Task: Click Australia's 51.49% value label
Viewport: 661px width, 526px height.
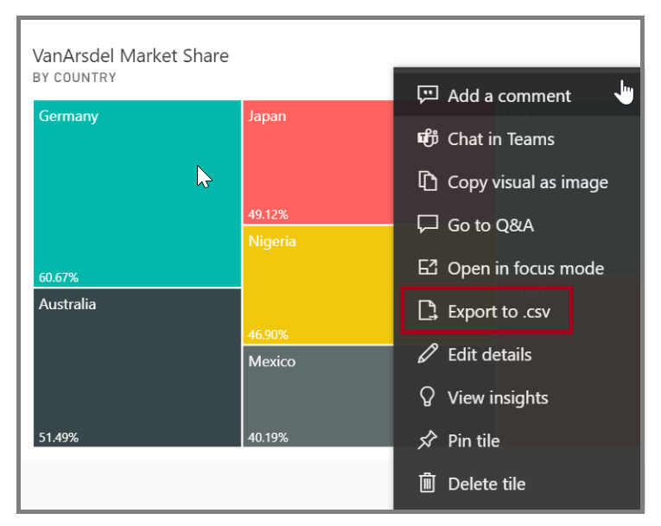Action: tap(59, 438)
